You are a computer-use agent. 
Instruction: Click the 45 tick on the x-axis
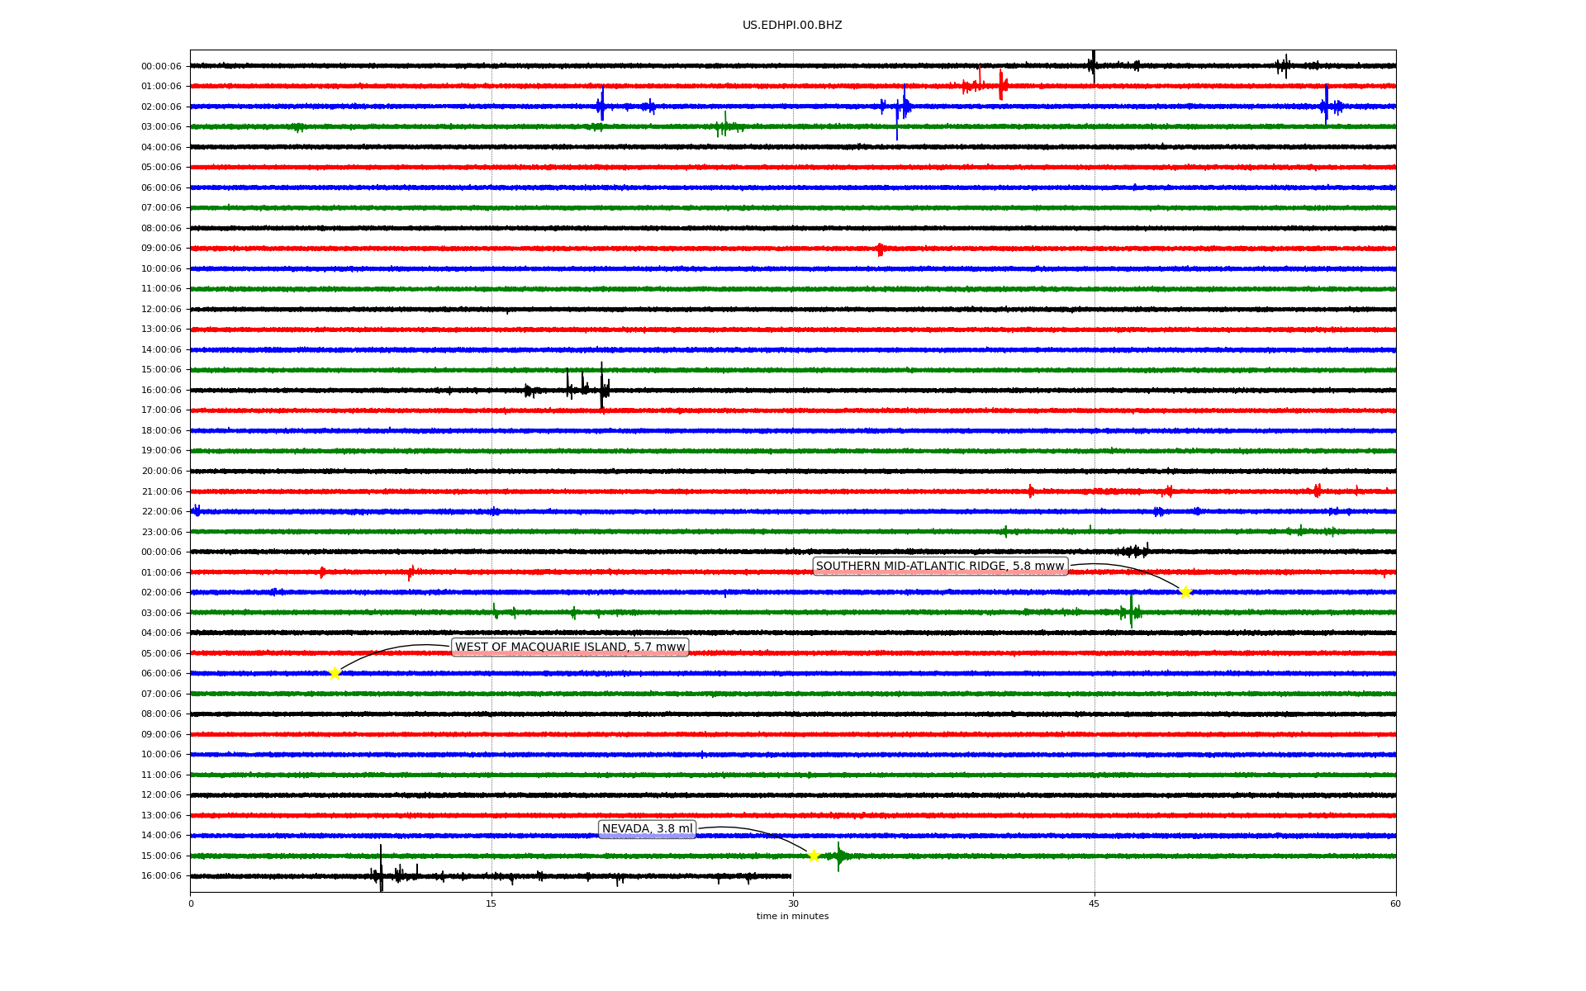[1094, 903]
